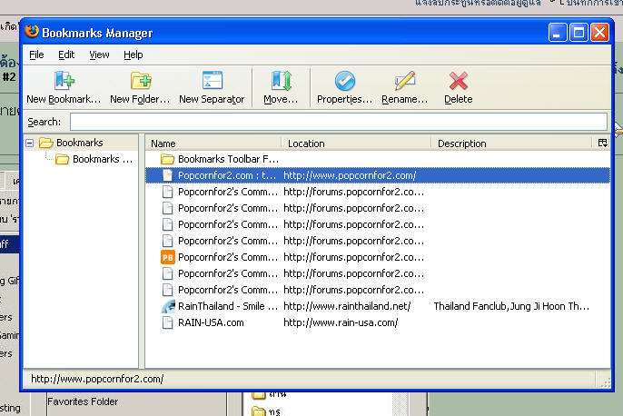Click the New Folder toolbar icon
The image size is (623, 416).
pyautogui.click(x=141, y=81)
